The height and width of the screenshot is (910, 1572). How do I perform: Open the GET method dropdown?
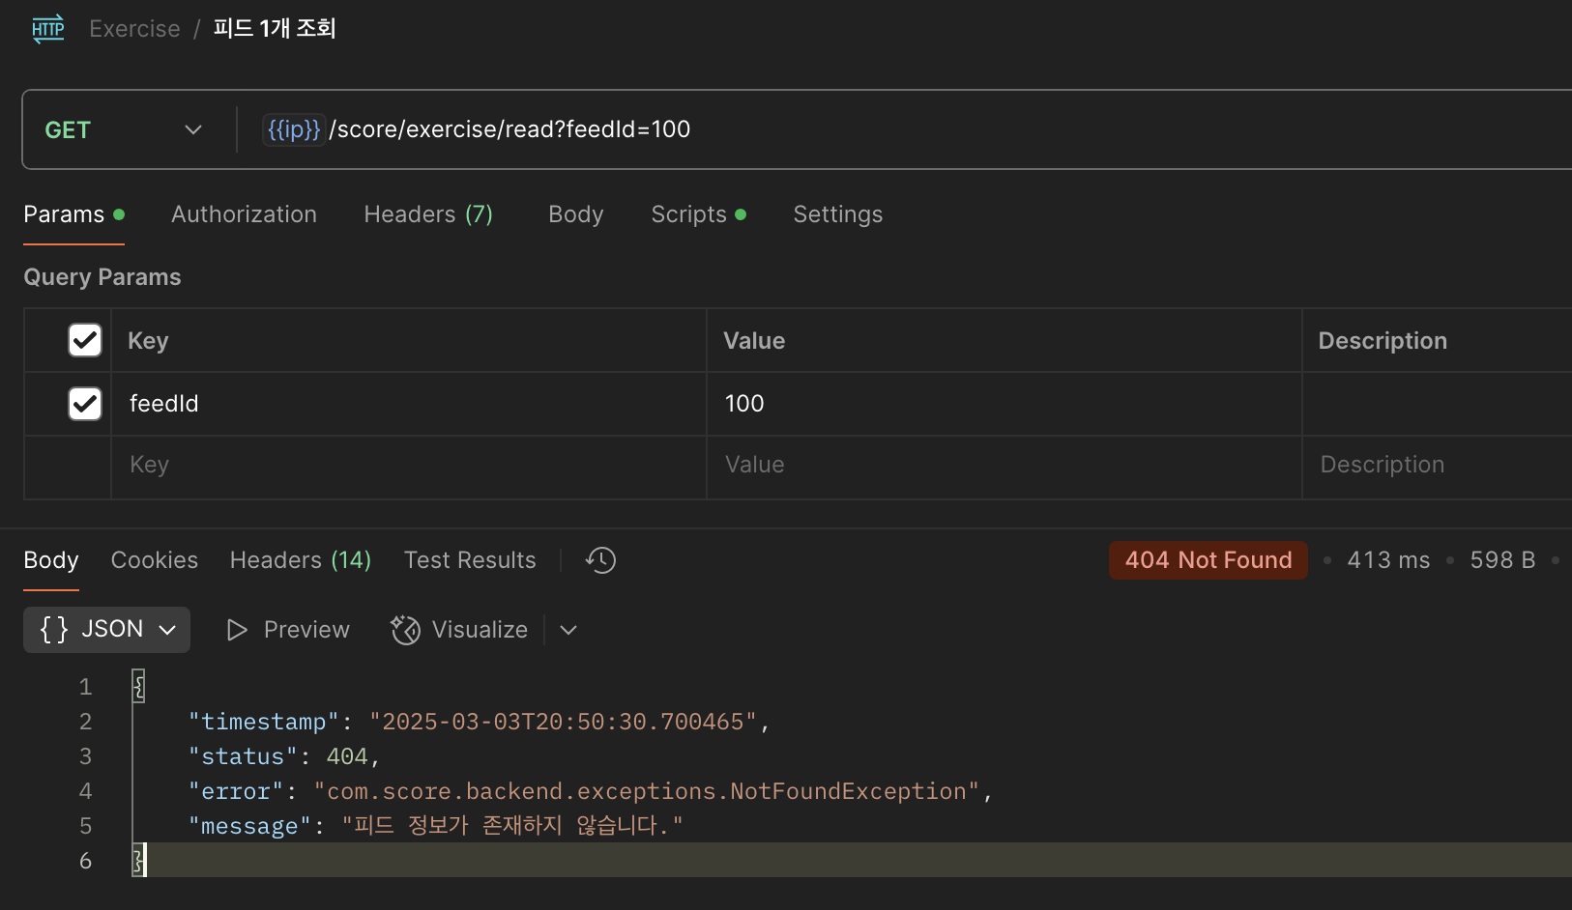(124, 129)
